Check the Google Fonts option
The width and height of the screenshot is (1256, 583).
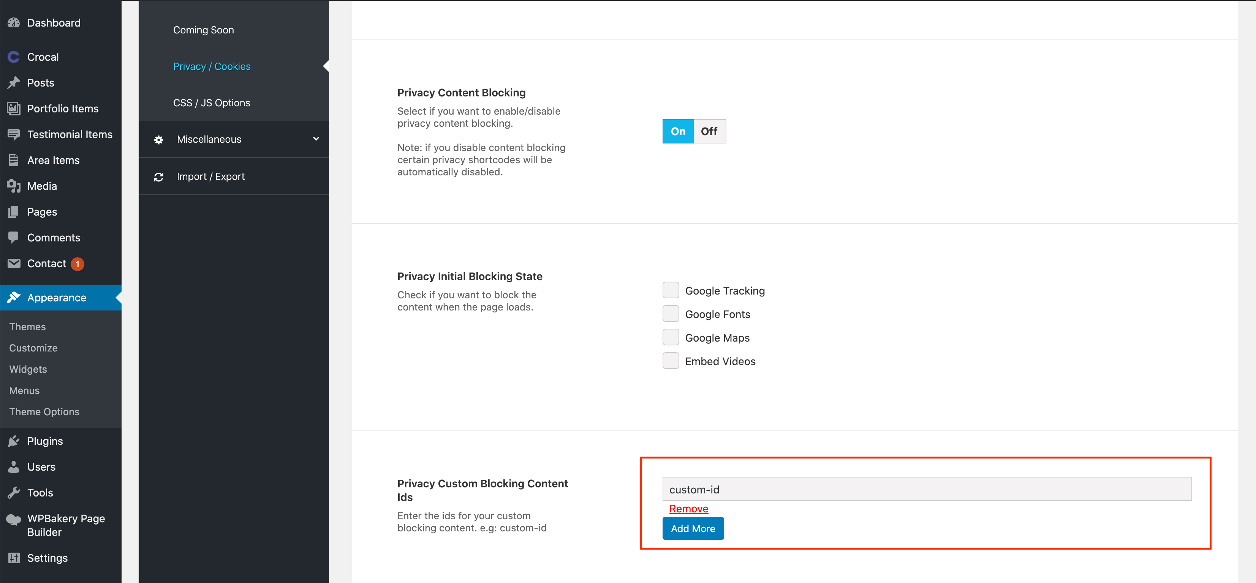point(671,314)
